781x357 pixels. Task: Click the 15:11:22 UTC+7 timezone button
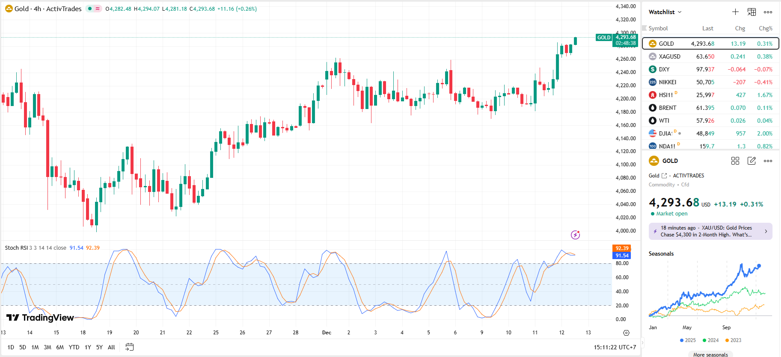point(615,347)
